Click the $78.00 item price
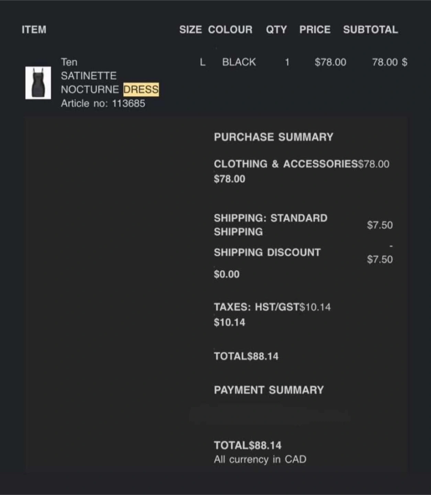Viewport: 431px width, 495px height. pyautogui.click(x=330, y=62)
